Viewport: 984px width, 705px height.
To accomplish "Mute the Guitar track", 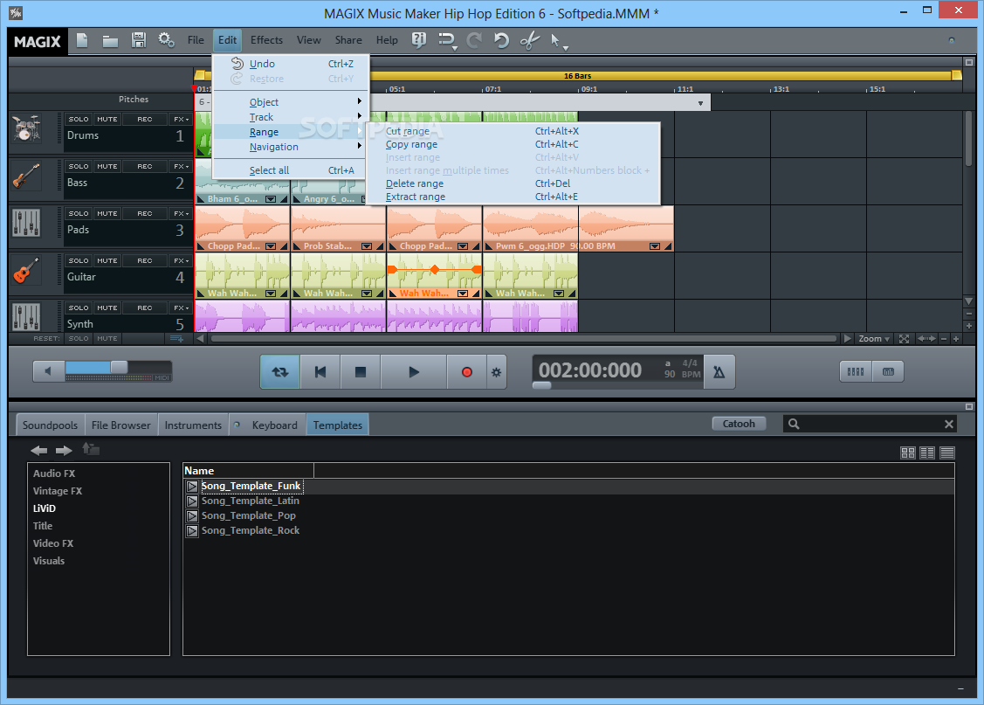I will [107, 260].
